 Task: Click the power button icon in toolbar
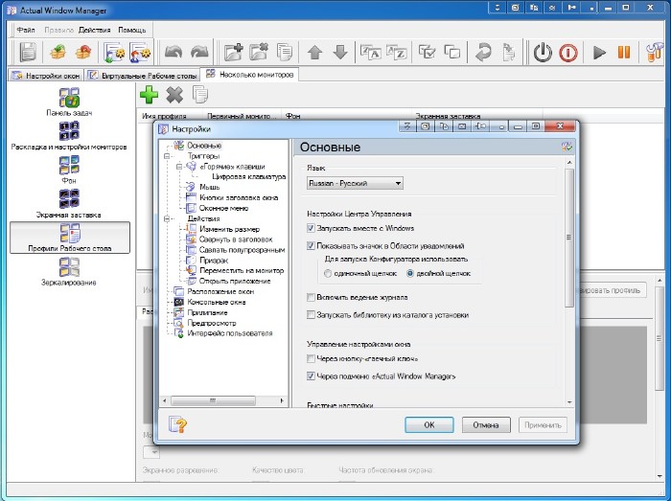(x=543, y=53)
